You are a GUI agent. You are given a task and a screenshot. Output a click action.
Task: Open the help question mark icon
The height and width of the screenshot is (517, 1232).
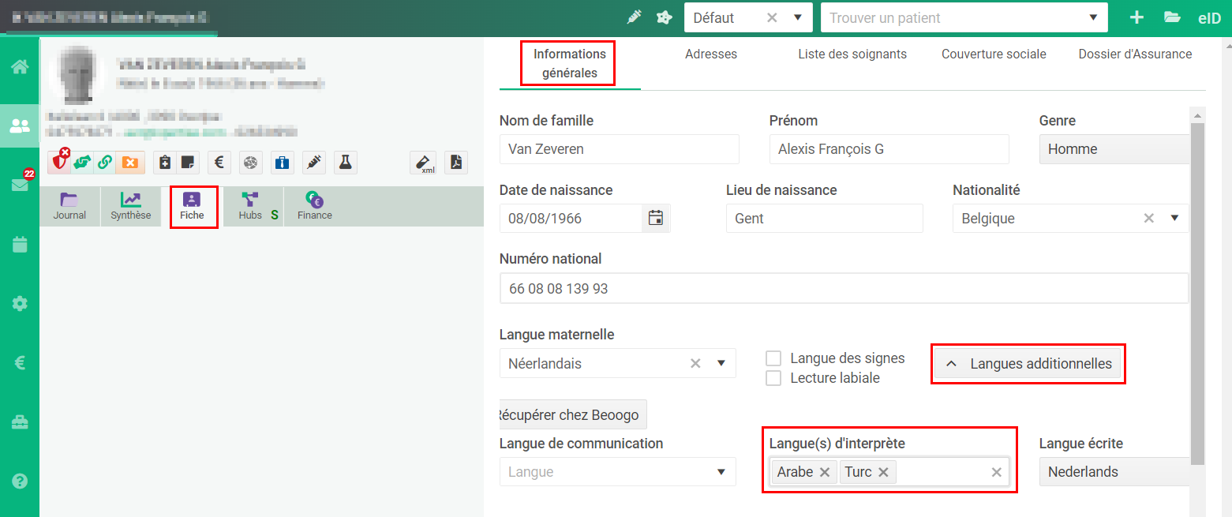pyautogui.click(x=20, y=481)
